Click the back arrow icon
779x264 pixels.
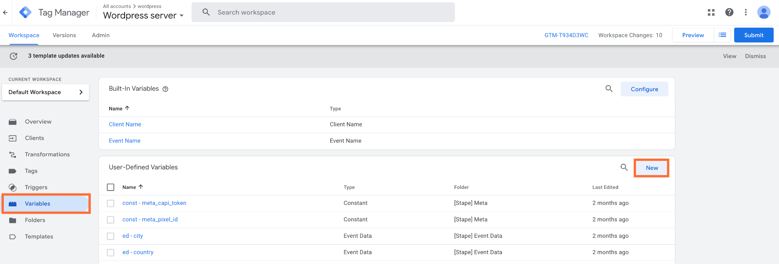pos(5,13)
